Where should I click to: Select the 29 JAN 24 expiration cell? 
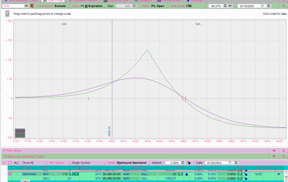tap(112, 174)
